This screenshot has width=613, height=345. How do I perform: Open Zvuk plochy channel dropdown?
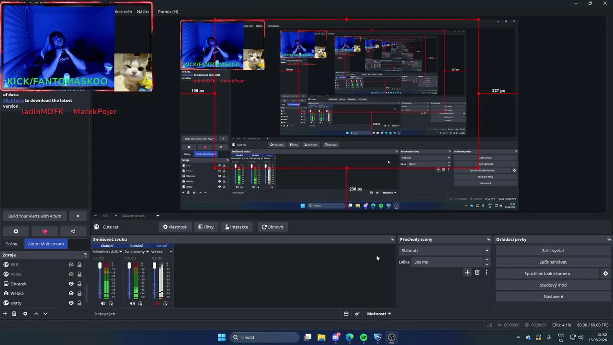148,252
